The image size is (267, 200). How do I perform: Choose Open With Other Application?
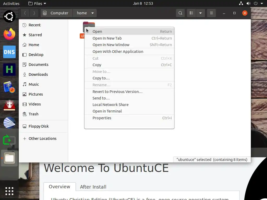tap(129, 52)
